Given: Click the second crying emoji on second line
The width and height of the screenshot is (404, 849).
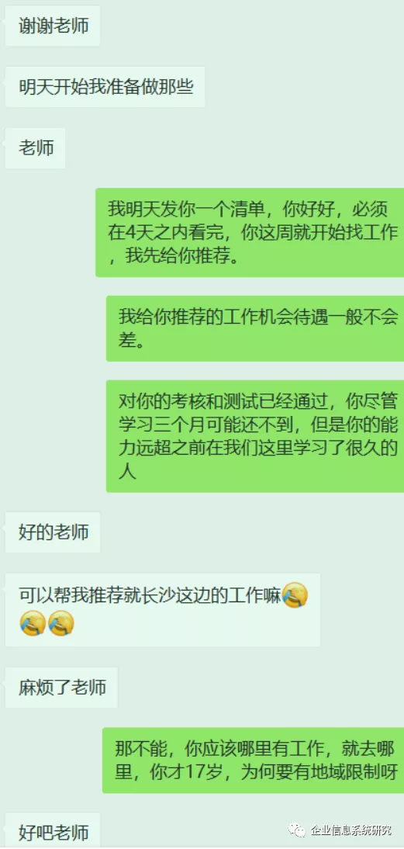Looking at the screenshot, I should point(61,622).
